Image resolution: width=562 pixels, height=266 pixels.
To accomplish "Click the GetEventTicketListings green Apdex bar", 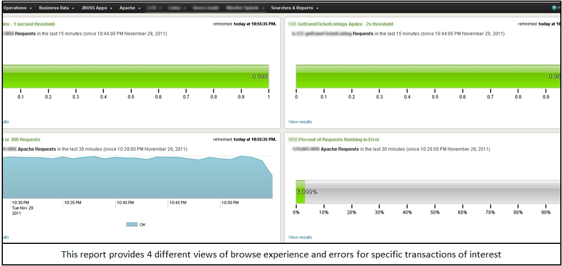I will (426, 77).
